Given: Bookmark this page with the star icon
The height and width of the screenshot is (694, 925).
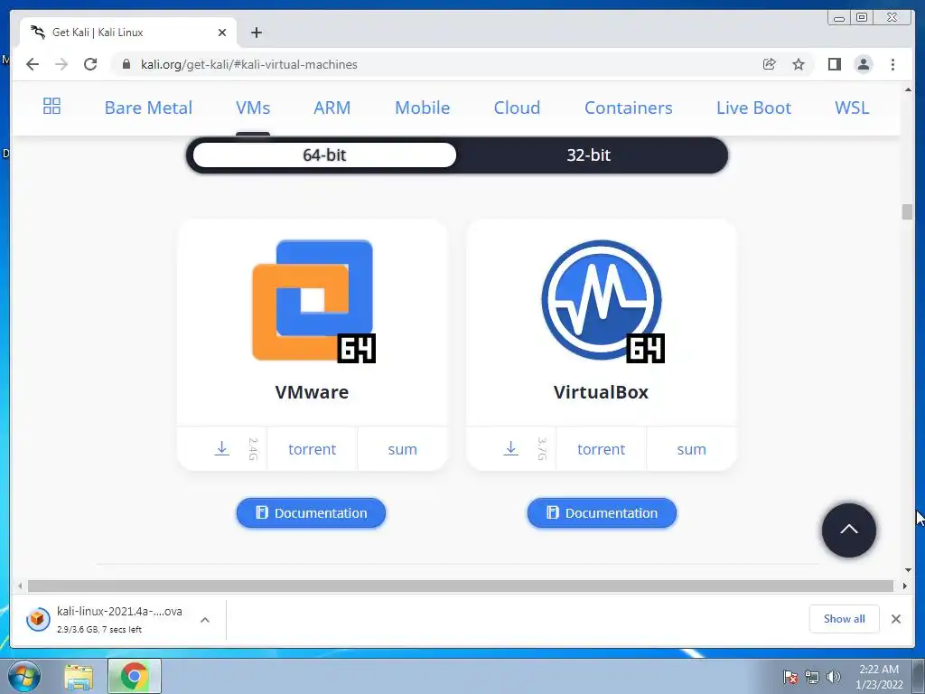Looking at the screenshot, I should [x=799, y=64].
